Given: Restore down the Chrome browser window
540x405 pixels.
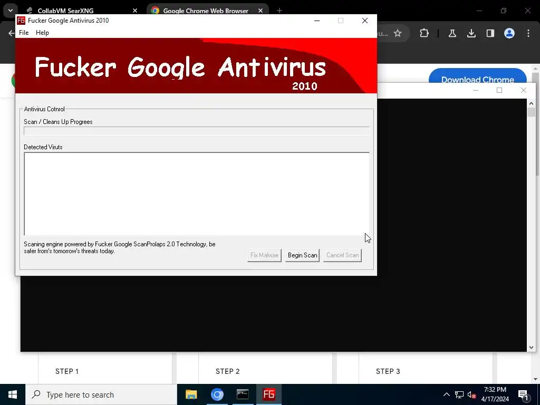Looking at the screenshot, I should [504, 11].
